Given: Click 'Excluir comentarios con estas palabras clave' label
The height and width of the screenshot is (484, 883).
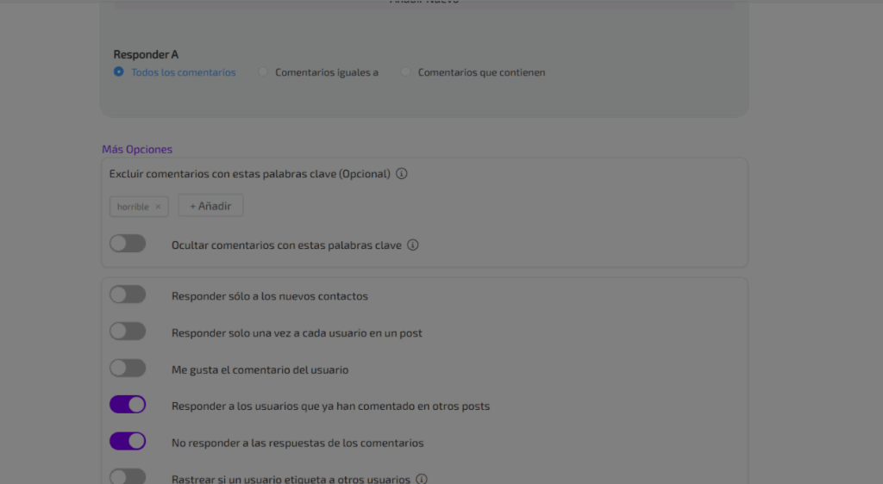Looking at the screenshot, I should [x=249, y=174].
